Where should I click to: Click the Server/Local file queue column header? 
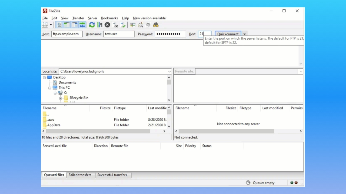pyautogui.click(x=66, y=146)
